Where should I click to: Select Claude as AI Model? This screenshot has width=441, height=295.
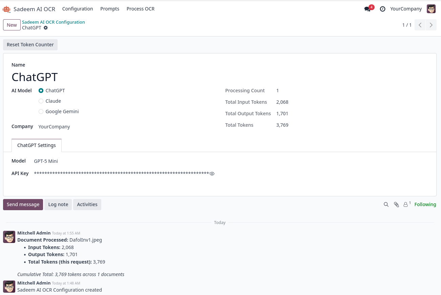(x=41, y=101)
